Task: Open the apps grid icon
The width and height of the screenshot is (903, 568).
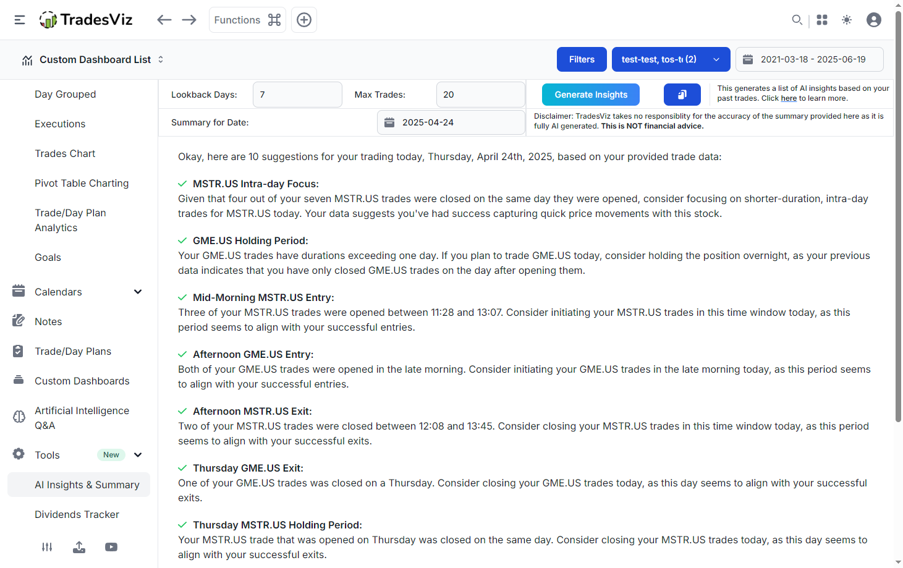Action: (x=822, y=20)
